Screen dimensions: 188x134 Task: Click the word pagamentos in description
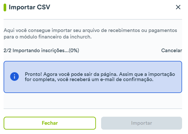[163, 30]
